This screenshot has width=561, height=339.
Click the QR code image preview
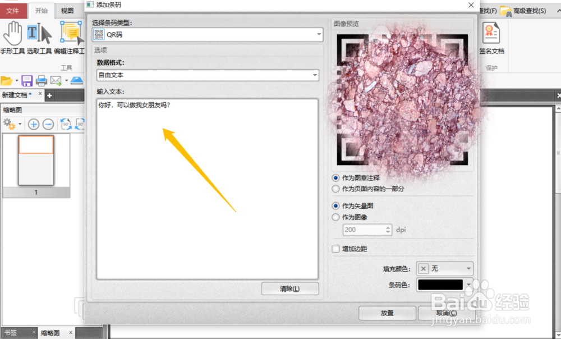point(402,99)
